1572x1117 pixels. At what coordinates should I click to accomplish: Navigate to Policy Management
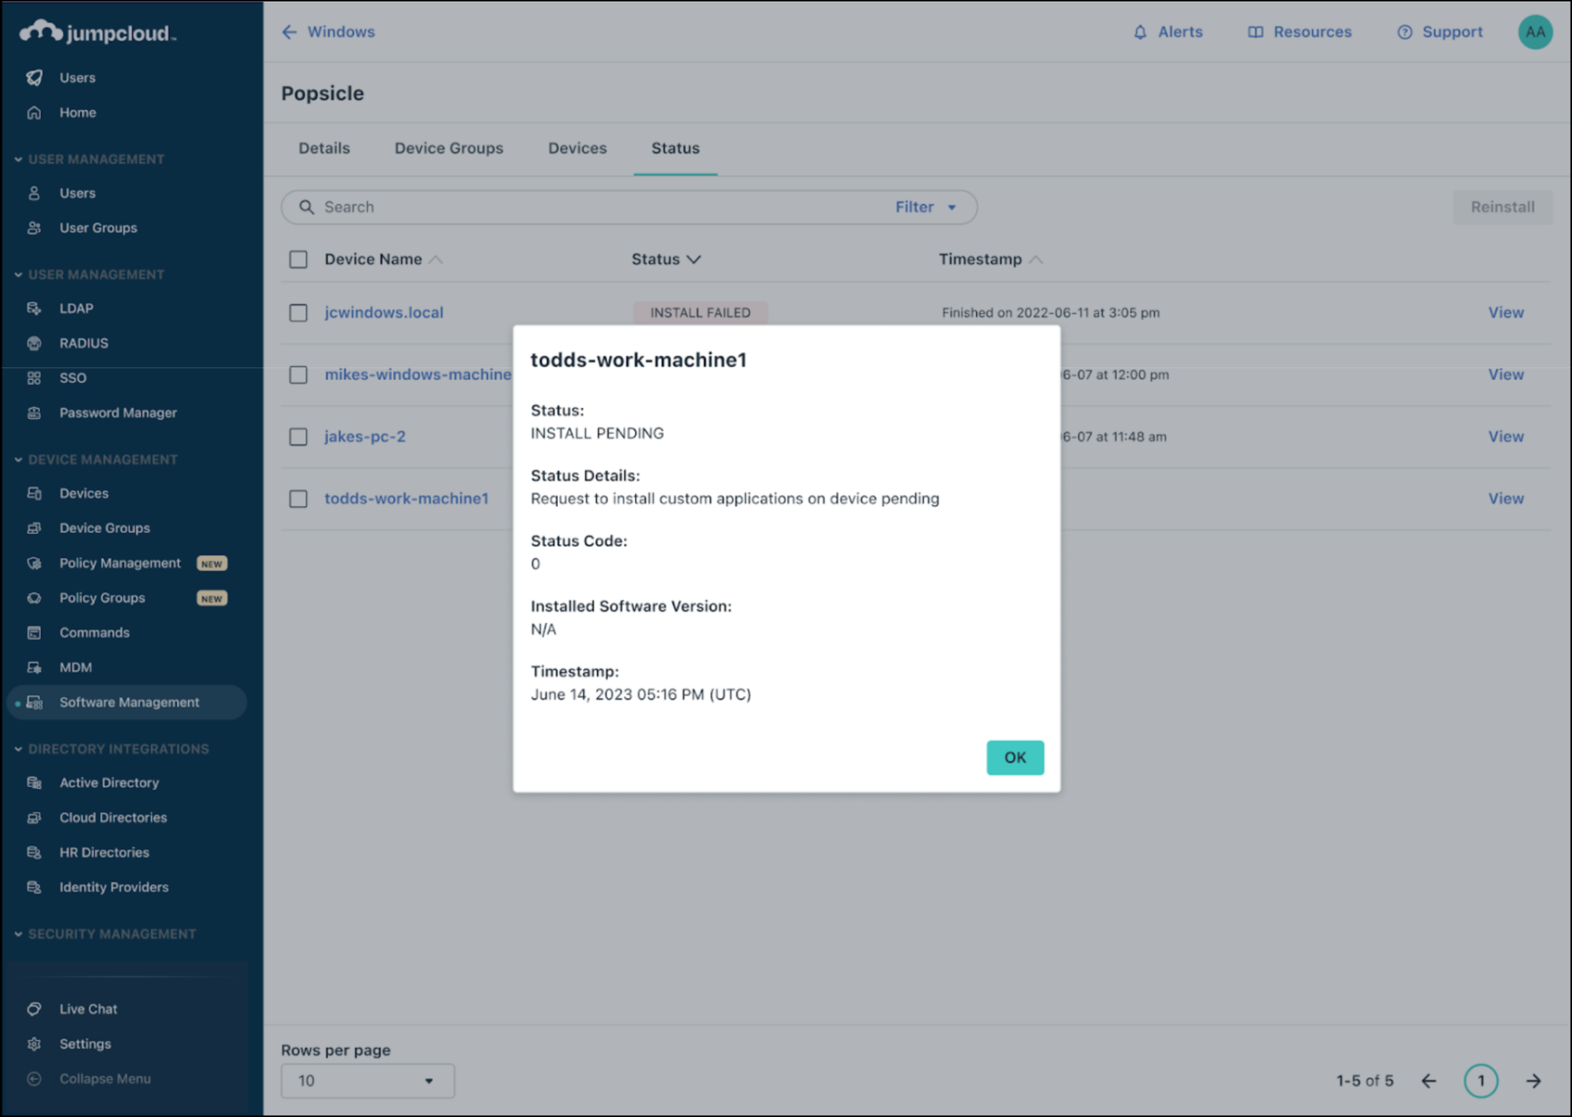click(x=120, y=562)
